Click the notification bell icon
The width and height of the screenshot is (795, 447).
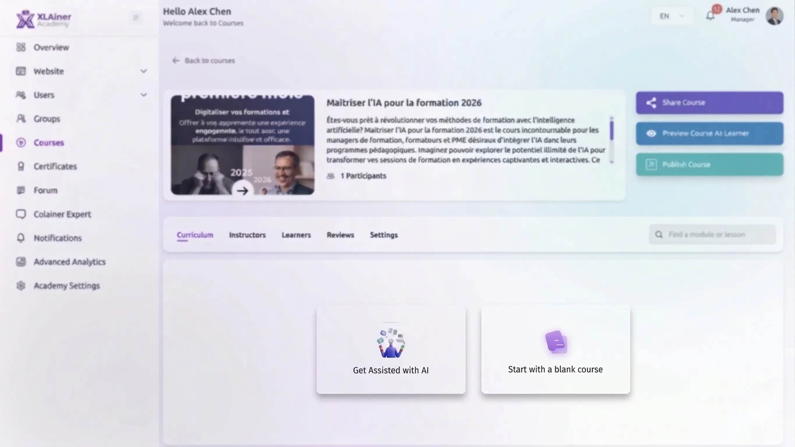coord(710,16)
